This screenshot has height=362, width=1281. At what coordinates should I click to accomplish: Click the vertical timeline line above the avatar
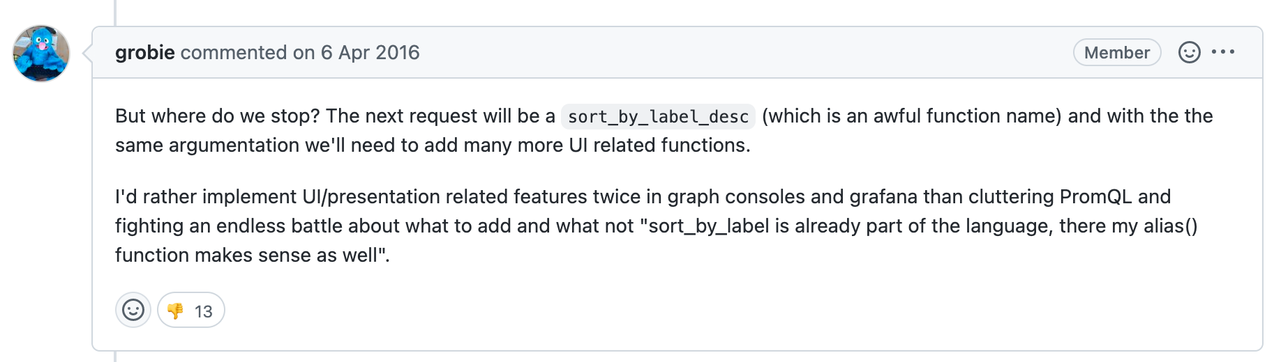coord(115,13)
